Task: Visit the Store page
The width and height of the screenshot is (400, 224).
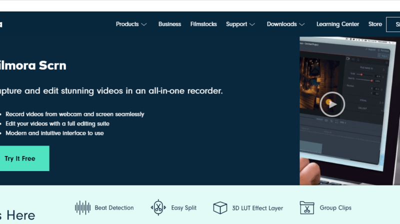Action: (375, 24)
